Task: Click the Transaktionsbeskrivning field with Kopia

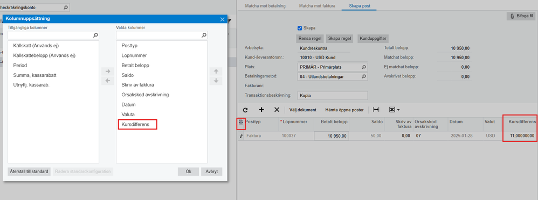Action: 332,95
